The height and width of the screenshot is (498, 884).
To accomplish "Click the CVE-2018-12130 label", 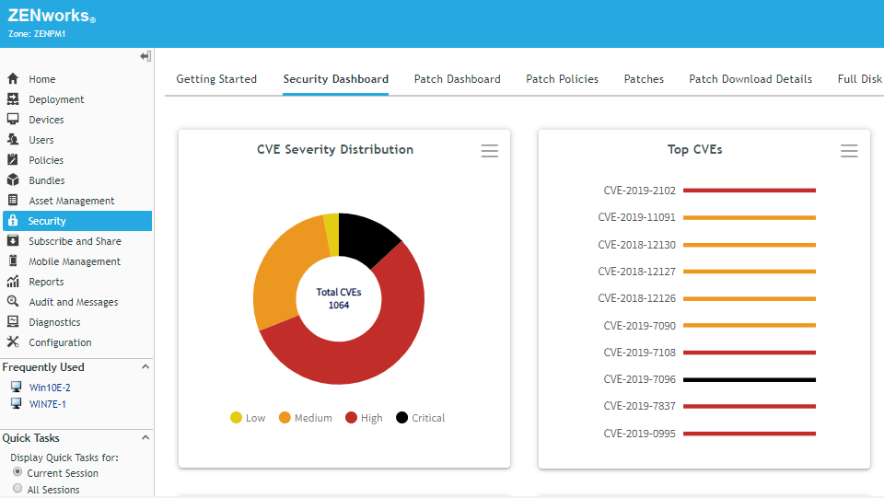I will [x=636, y=245].
